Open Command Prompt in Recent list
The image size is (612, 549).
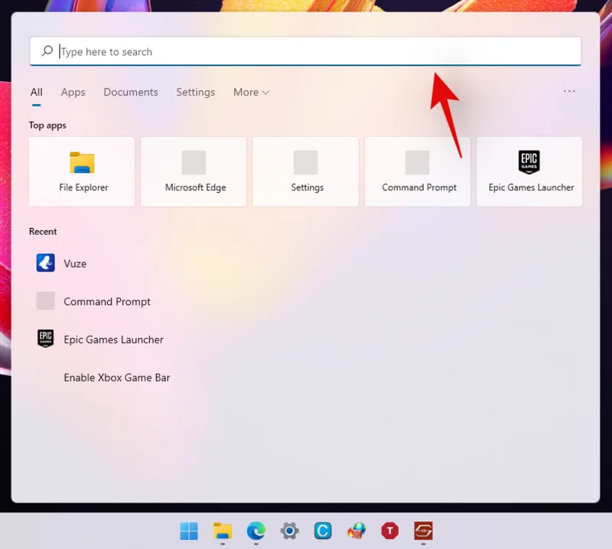pos(107,301)
